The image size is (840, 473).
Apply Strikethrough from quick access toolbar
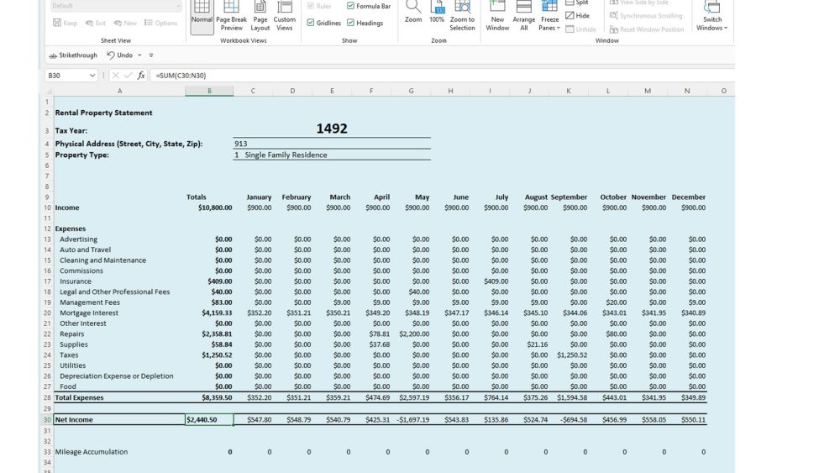(73, 55)
